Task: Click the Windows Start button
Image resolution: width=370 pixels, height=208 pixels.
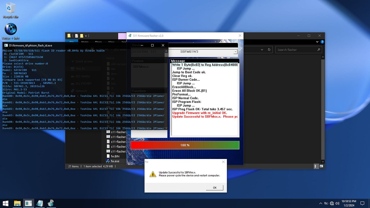Action: pos(5,203)
